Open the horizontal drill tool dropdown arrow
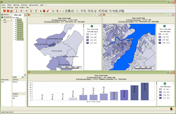 coord(28,11)
